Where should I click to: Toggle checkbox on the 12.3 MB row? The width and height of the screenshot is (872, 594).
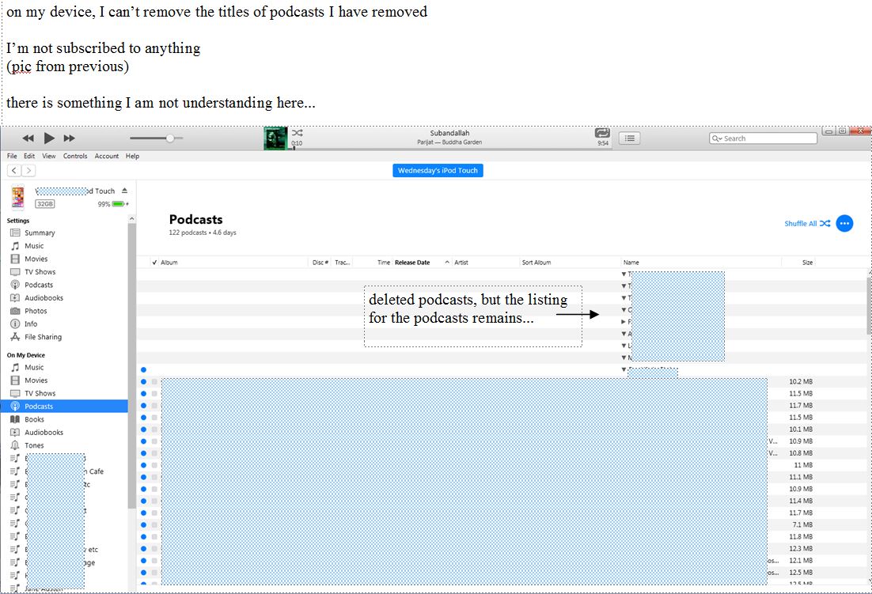click(x=154, y=549)
